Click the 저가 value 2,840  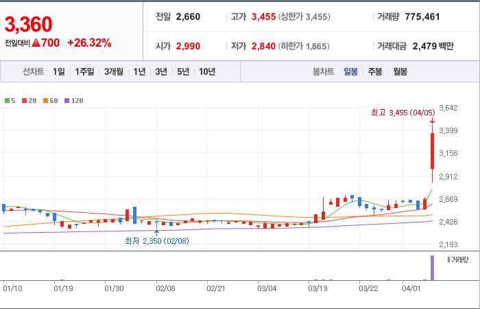pos(263,46)
